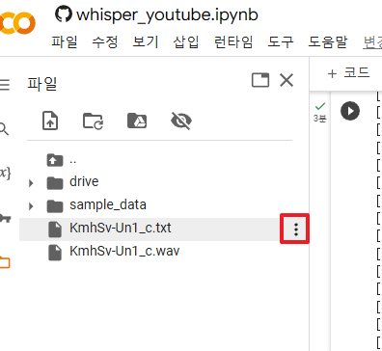Open the 파일 menu

(x=65, y=41)
